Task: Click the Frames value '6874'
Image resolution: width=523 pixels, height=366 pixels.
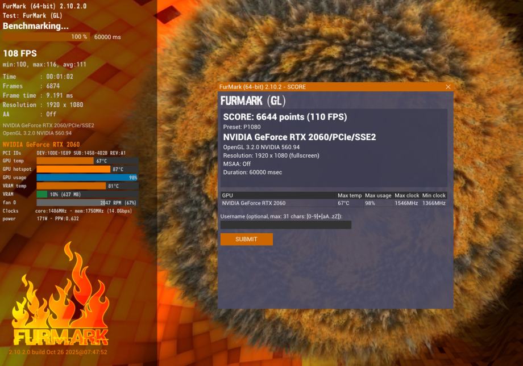Action: 53,86
